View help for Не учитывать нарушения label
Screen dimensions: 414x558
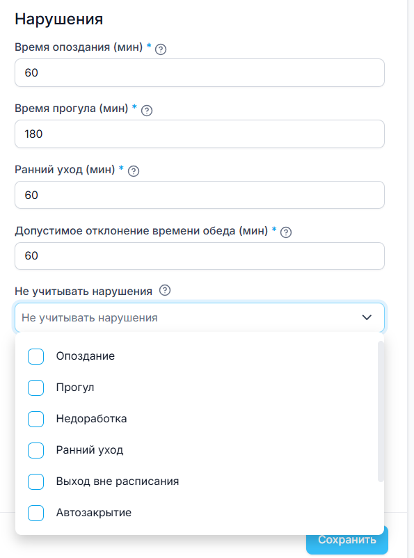(165, 290)
